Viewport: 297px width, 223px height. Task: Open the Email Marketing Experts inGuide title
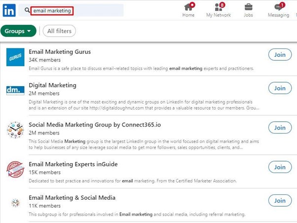pos(73,164)
